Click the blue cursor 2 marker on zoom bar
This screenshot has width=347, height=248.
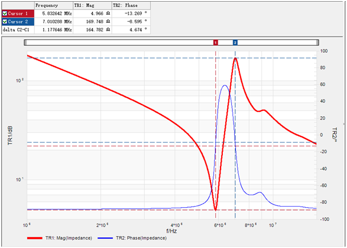(235, 43)
